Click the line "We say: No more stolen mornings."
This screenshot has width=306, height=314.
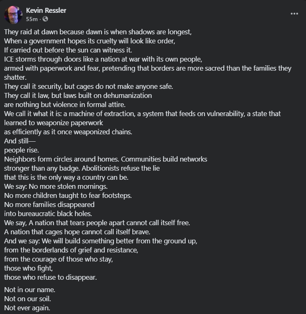(x=56, y=186)
